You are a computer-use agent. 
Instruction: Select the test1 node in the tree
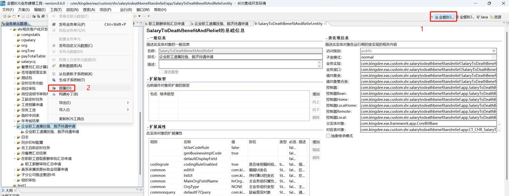(x=19, y=185)
